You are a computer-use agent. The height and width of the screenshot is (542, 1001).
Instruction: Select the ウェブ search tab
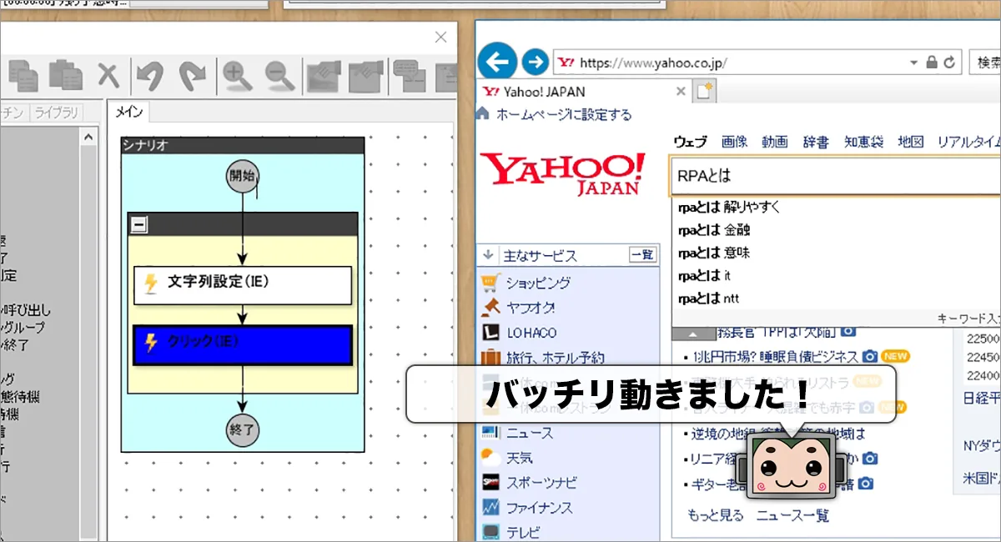tap(690, 142)
